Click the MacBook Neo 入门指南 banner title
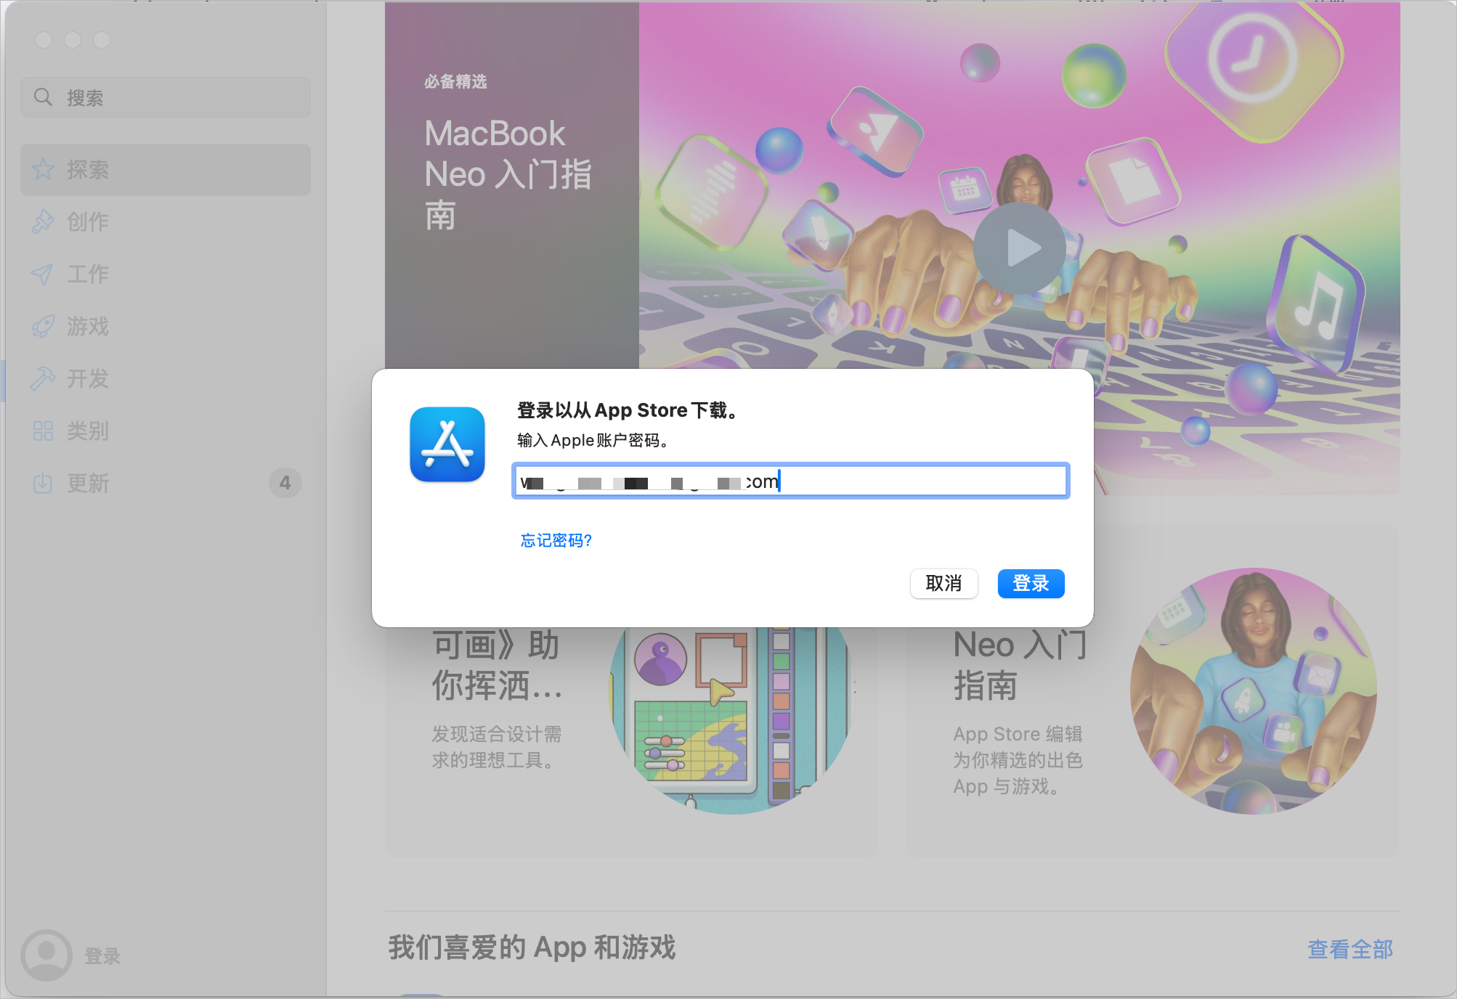Screen dimensions: 1457x999 pos(508,174)
